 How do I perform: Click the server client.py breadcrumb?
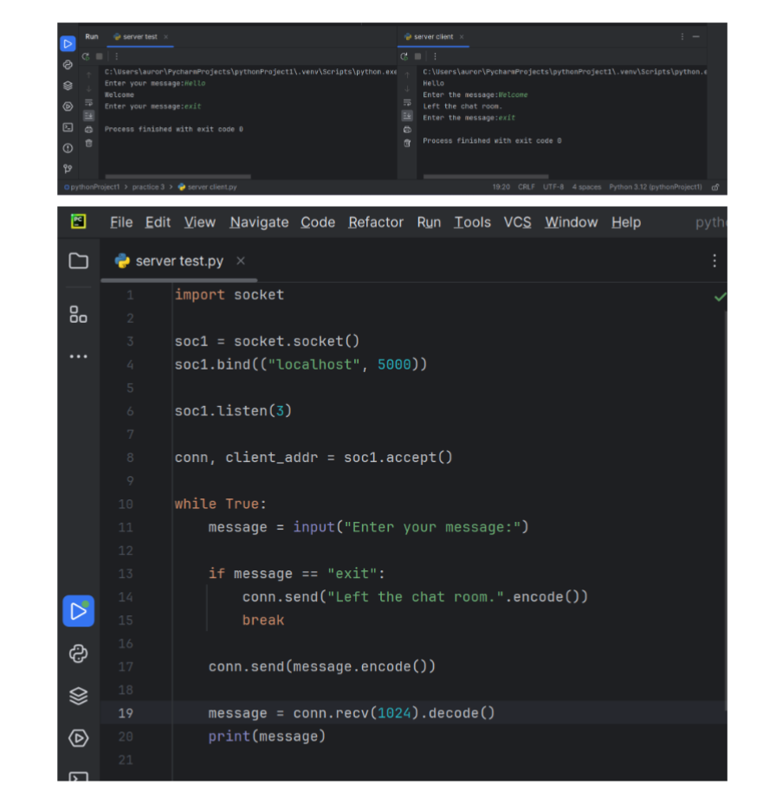pos(207,187)
